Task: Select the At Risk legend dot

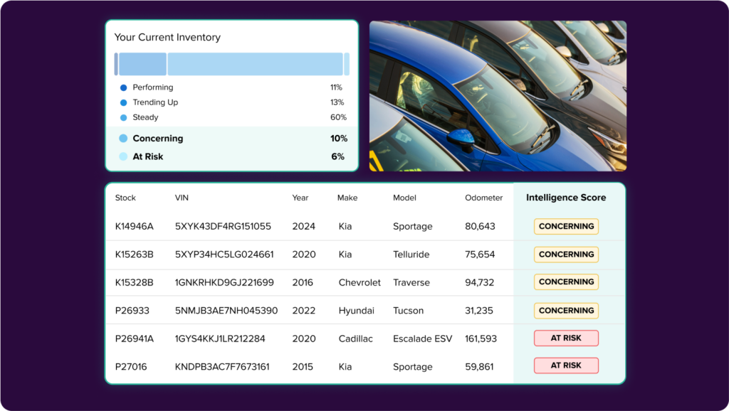Action: [123, 156]
